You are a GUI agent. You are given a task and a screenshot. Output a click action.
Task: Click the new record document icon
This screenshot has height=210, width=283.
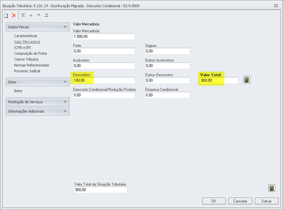(6, 15)
